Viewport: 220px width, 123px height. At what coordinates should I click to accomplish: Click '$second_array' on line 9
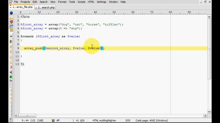point(57,48)
